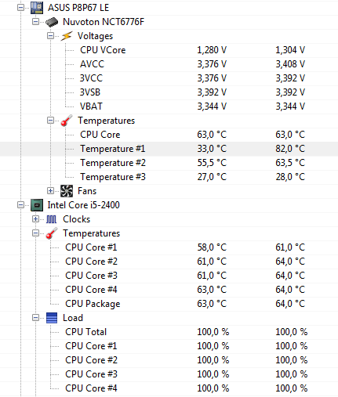Viewport: 338px width, 397px height.
Task: Click the Nuvoton NCT6776F chip icon
Action: tap(52, 22)
